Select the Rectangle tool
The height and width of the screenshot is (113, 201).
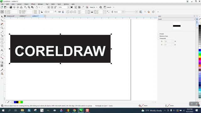point(2,39)
